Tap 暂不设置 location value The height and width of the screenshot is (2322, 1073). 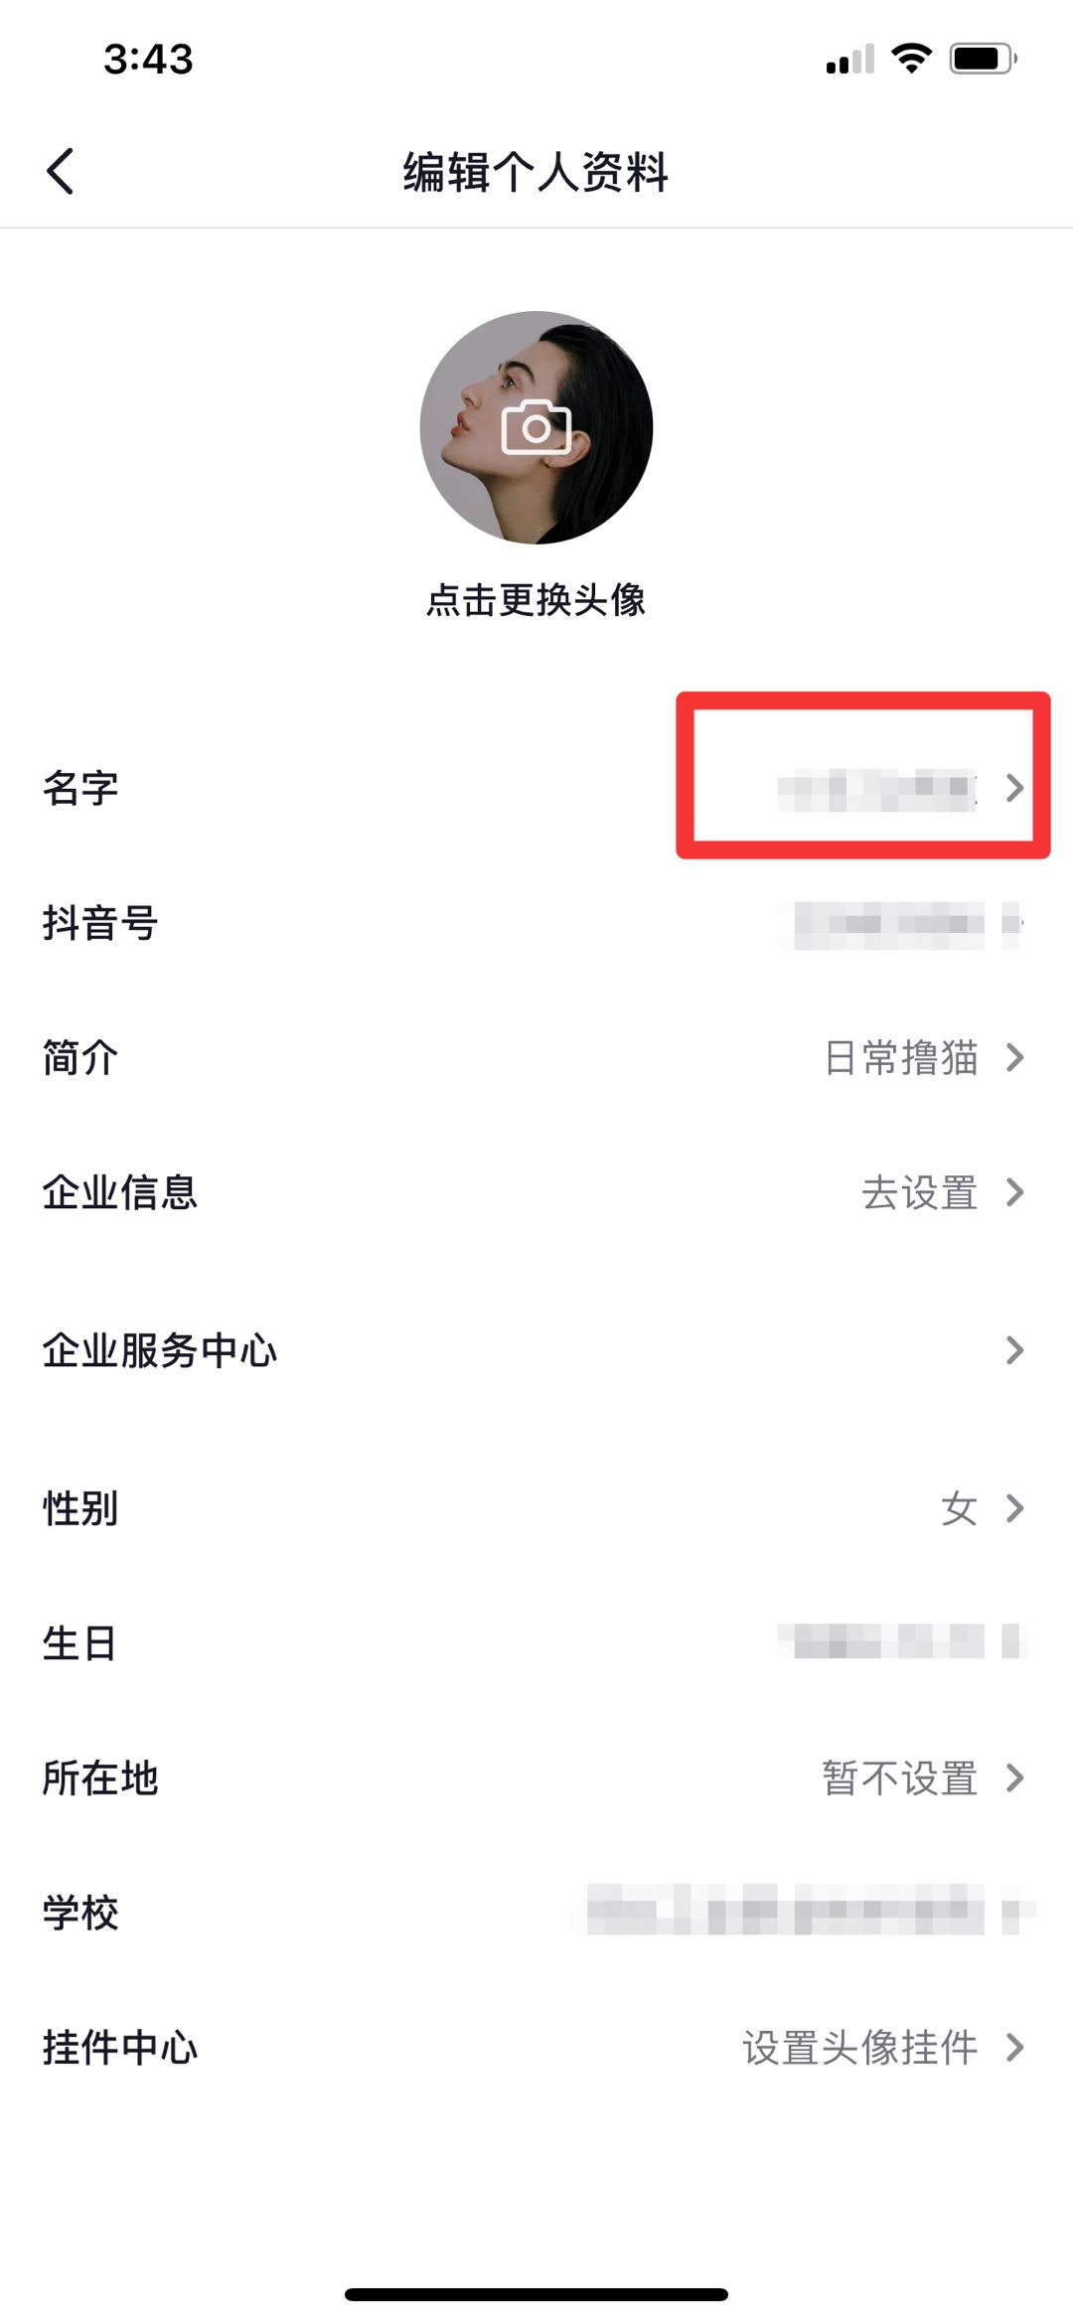[900, 1778]
